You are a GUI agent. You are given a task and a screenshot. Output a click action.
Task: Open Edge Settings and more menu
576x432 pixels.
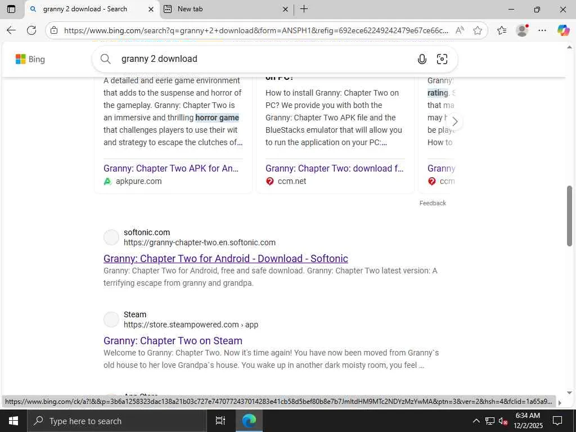[x=542, y=30]
